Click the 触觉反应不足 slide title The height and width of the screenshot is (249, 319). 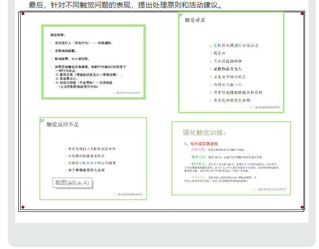pyautogui.click(x=63, y=125)
